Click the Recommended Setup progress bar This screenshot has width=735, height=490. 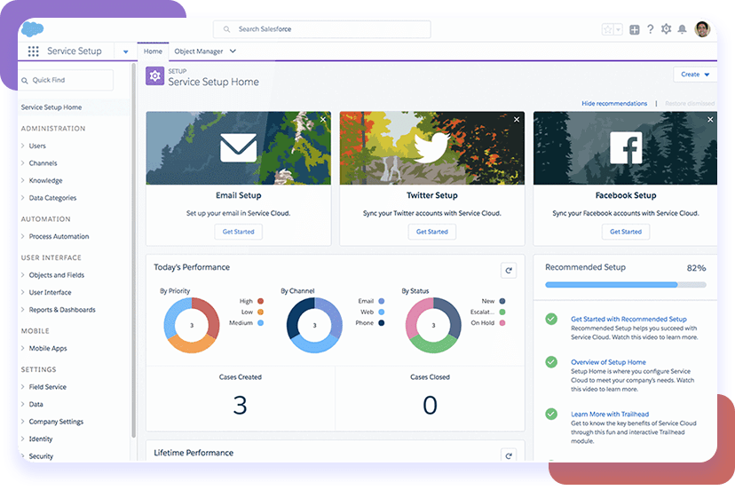click(x=626, y=285)
